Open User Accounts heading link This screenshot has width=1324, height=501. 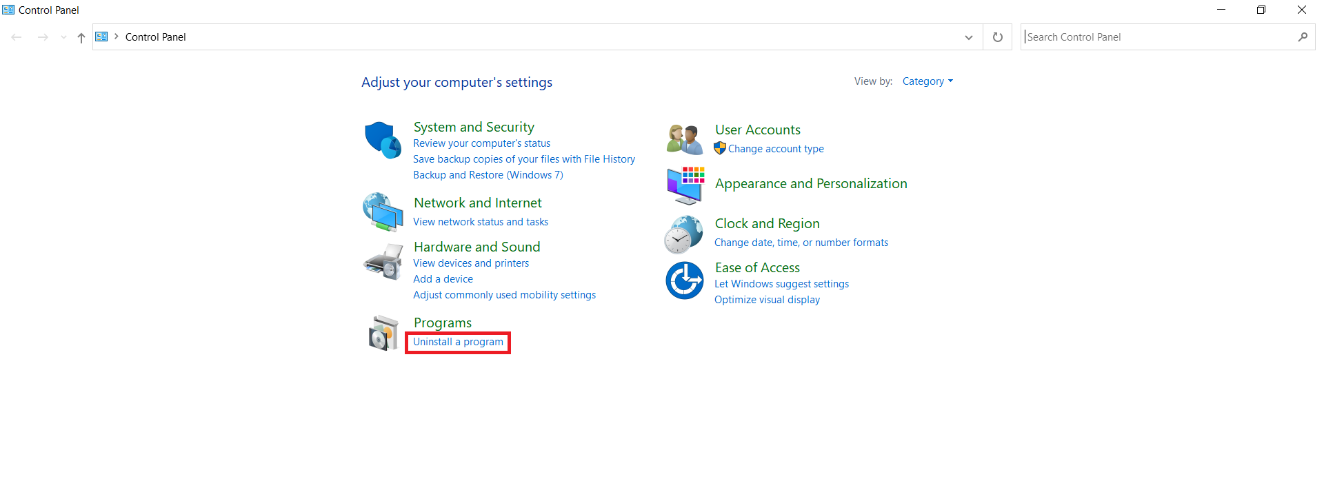click(x=758, y=130)
